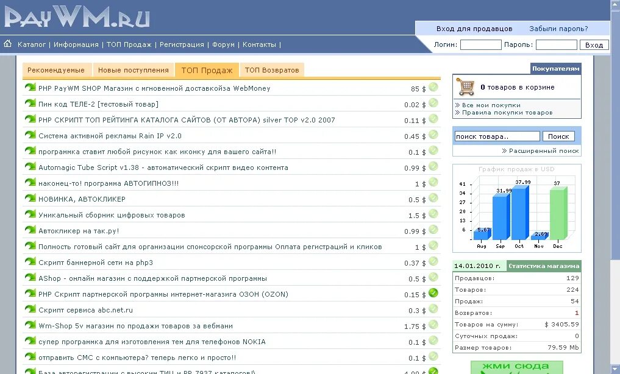Open Правила покупки товаров link

coord(507,113)
